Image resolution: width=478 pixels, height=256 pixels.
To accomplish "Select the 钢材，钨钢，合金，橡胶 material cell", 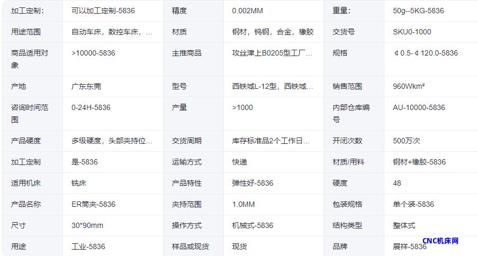I will tap(273, 32).
